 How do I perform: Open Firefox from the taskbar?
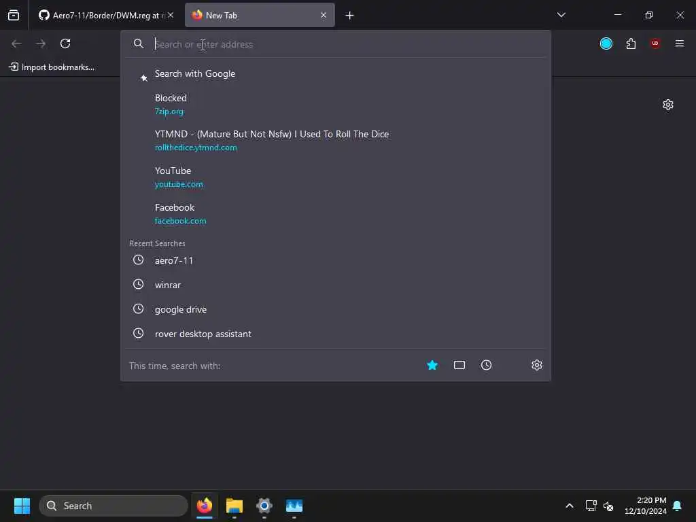(205, 506)
